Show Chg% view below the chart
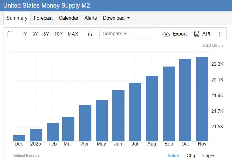The width and height of the screenshot is (232, 161). click(208, 155)
